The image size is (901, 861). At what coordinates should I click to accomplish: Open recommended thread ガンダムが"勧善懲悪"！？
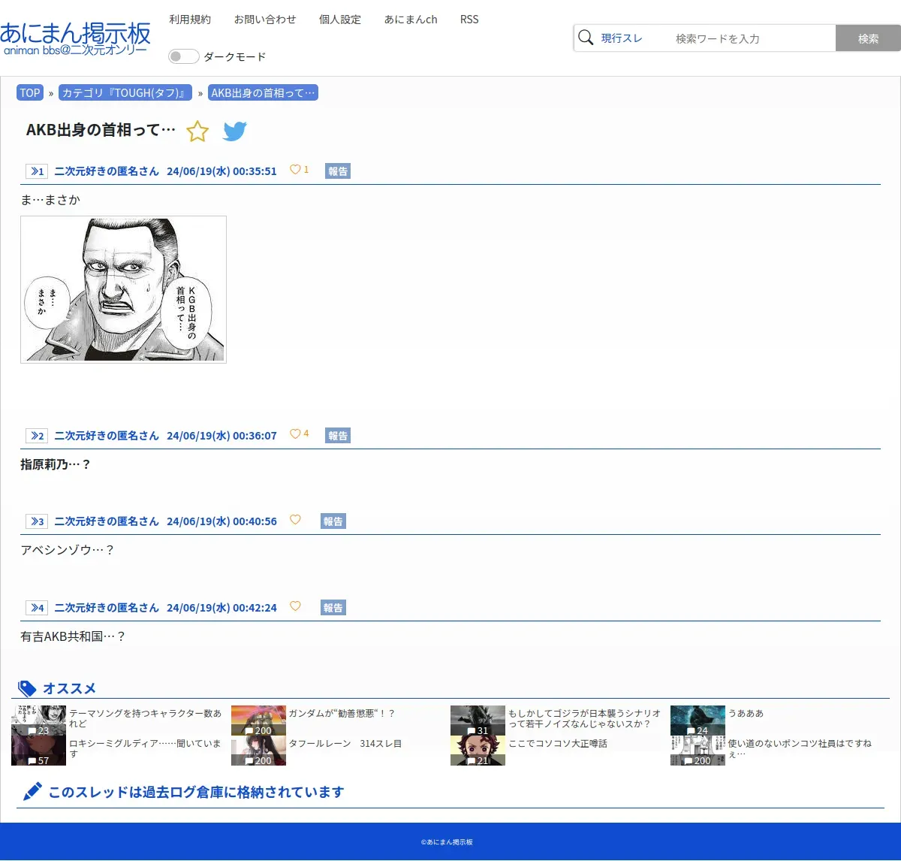pyautogui.click(x=342, y=713)
